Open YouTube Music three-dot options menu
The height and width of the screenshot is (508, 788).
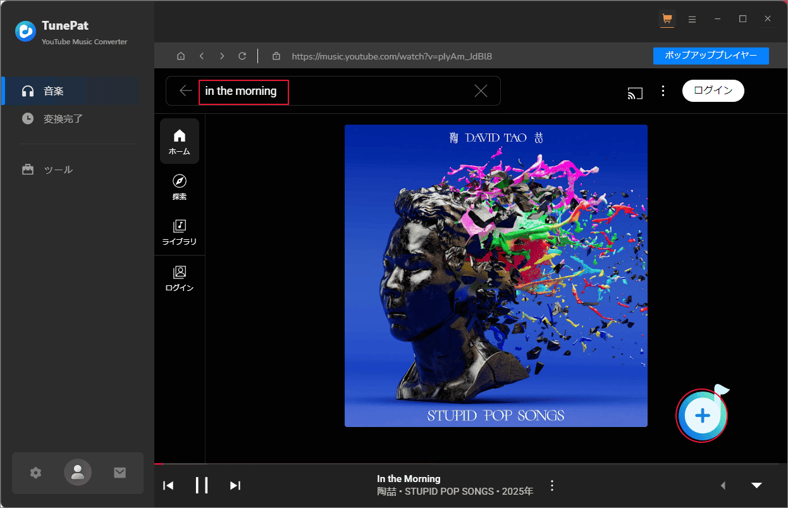click(x=663, y=91)
